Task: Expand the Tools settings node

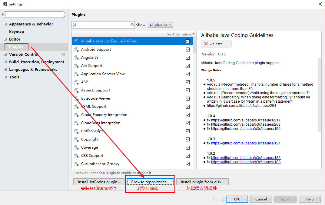Action: (x=5, y=77)
